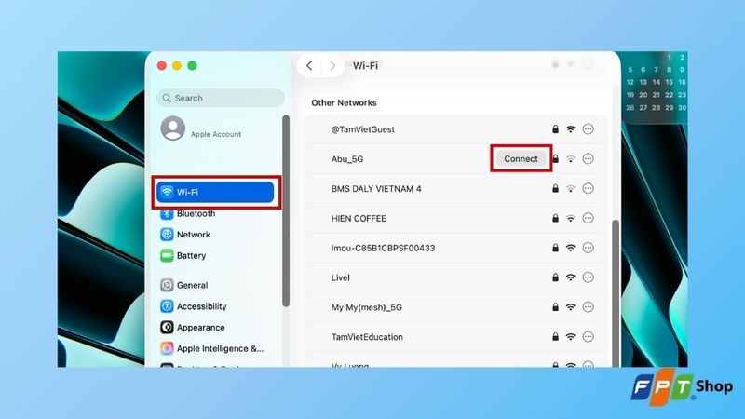This screenshot has width=745, height=419.
Task: Go back with the left chevron
Action: tap(309, 65)
